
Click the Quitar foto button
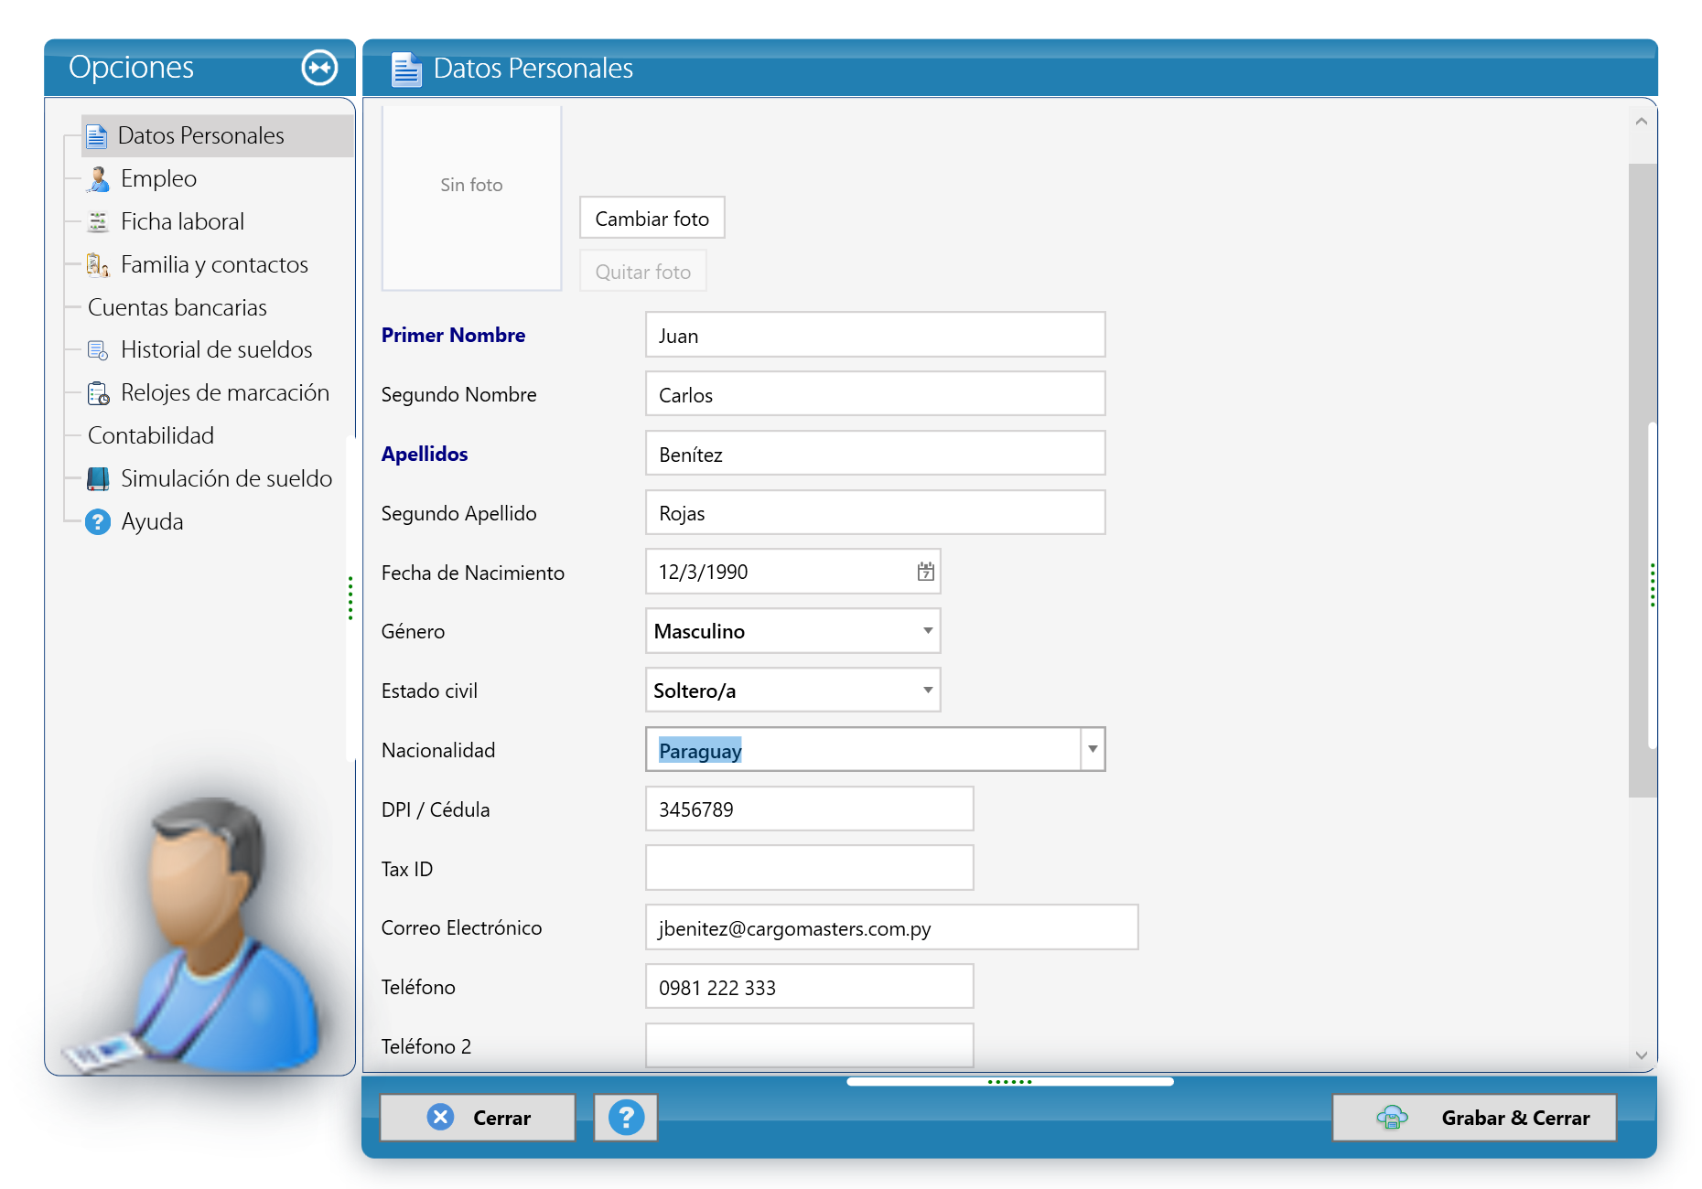click(x=643, y=272)
